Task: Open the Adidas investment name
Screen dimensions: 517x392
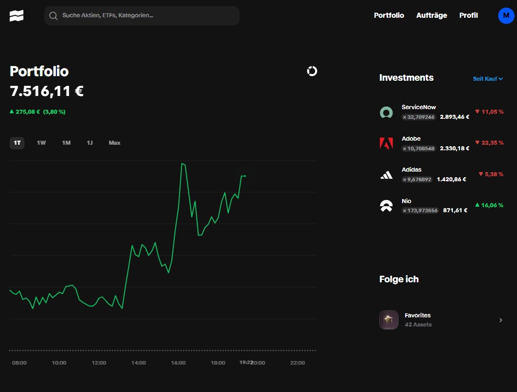Action: click(x=411, y=170)
